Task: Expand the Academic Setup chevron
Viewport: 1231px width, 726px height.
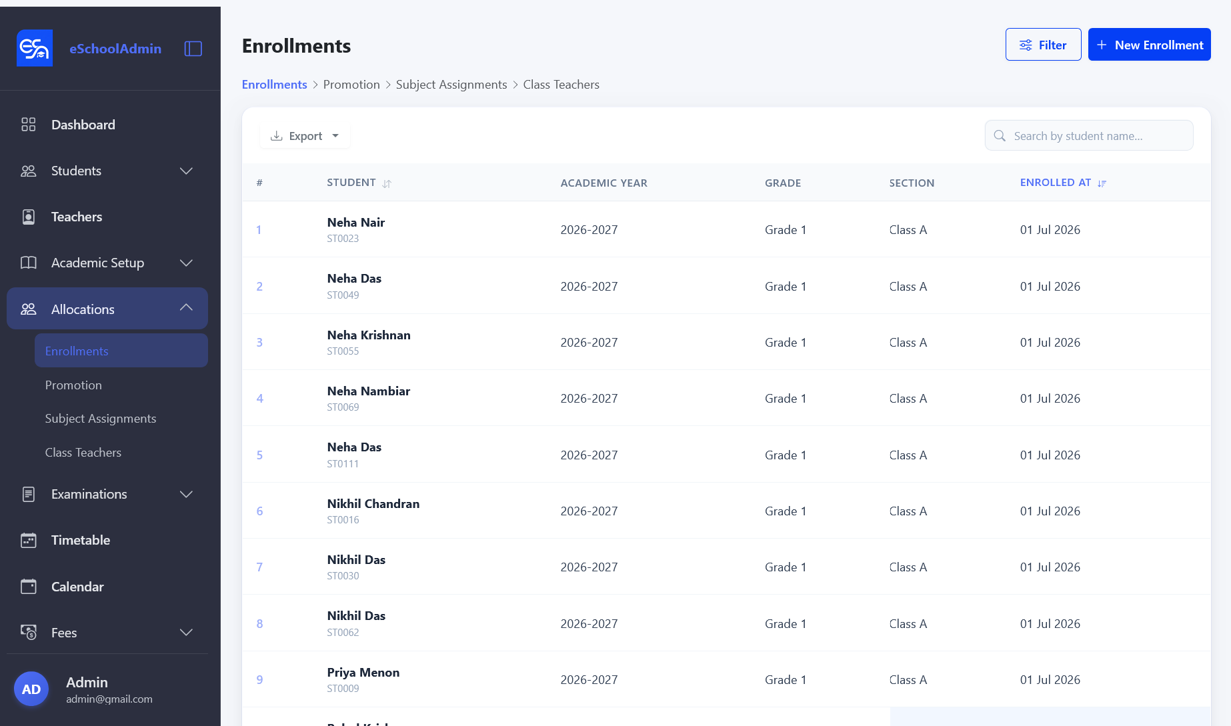Action: (x=187, y=263)
